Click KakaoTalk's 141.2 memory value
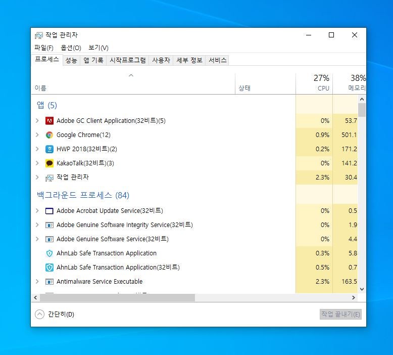The width and height of the screenshot is (393, 355). (349, 163)
